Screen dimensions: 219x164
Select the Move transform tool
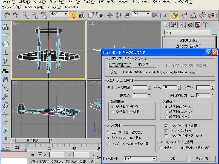(x=109, y=15)
